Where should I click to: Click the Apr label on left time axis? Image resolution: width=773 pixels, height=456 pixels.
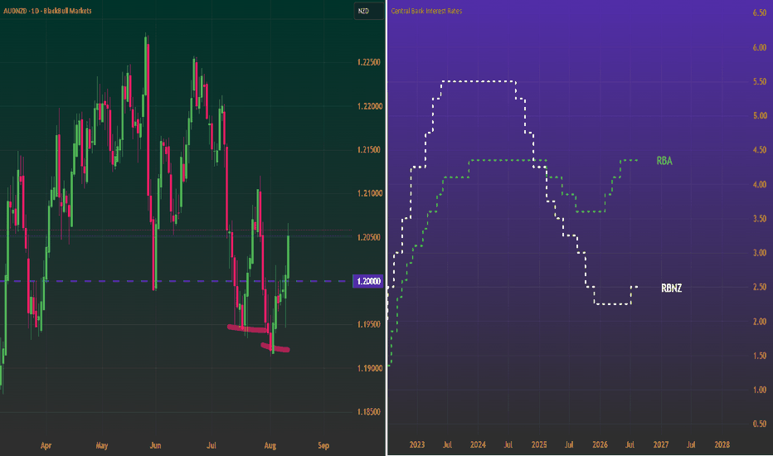click(46, 445)
